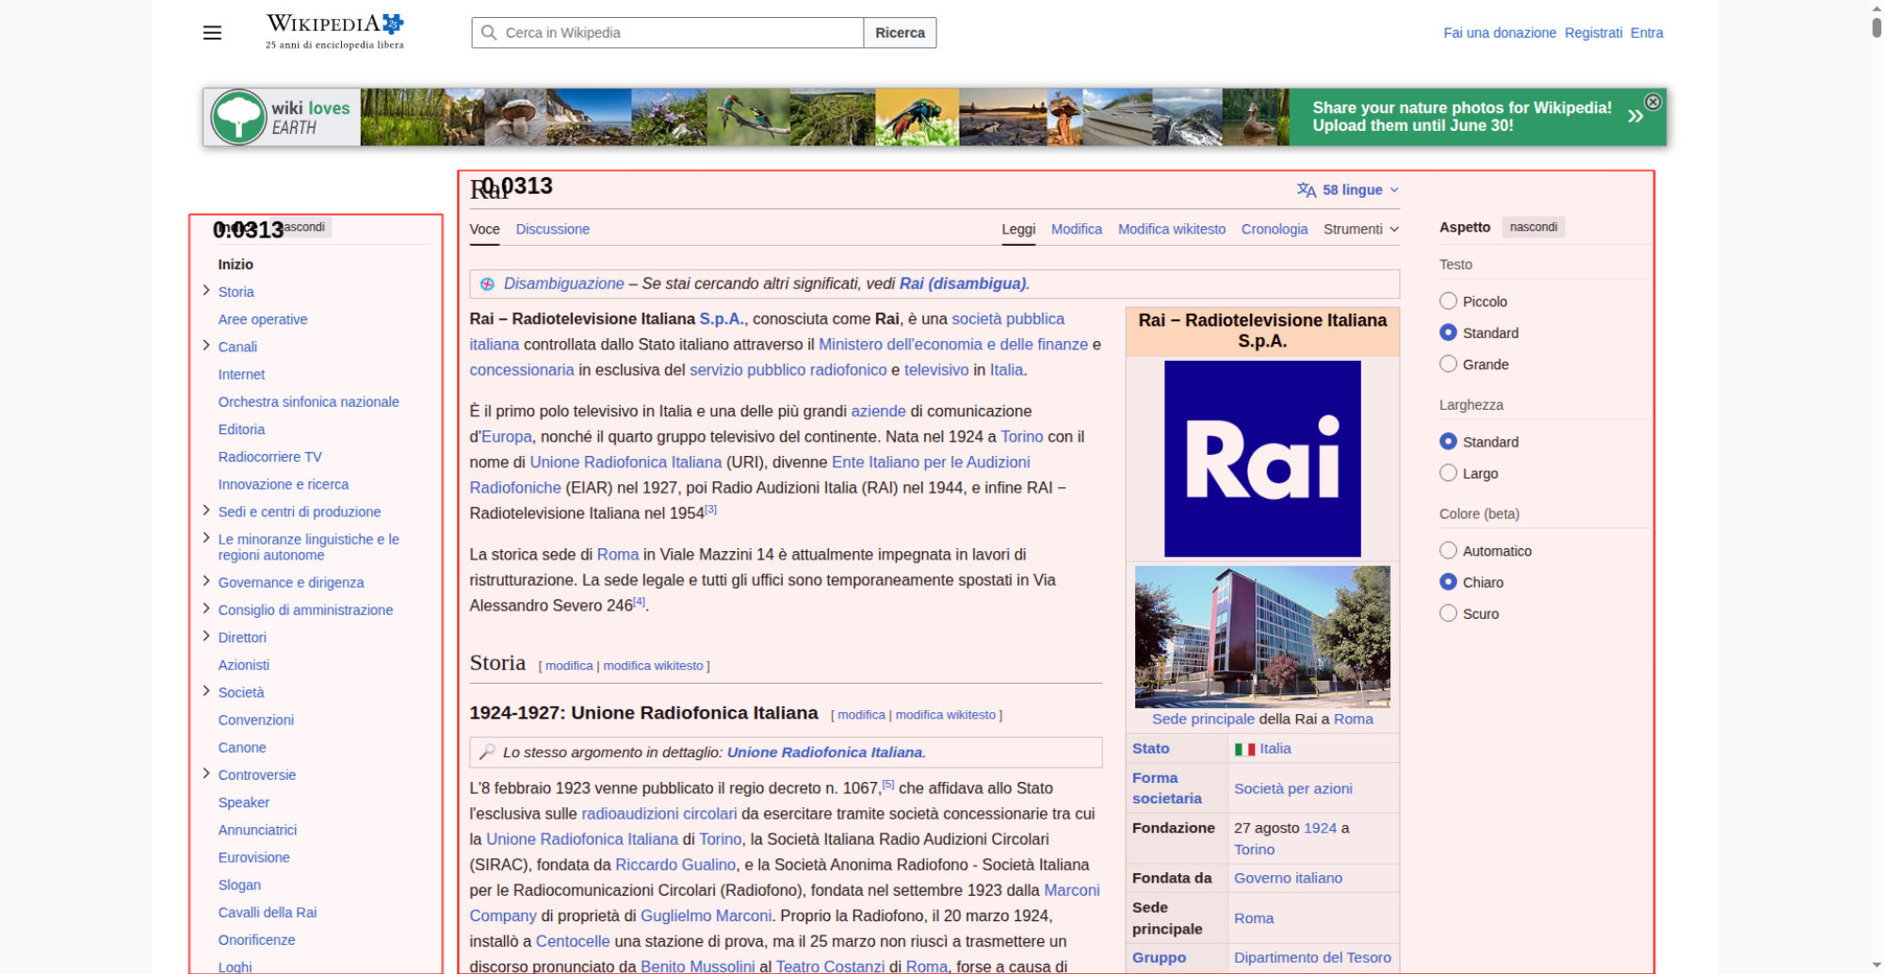Close the Wiki Loves Earth banner
Image resolution: width=1884 pixels, height=974 pixels.
[1652, 102]
